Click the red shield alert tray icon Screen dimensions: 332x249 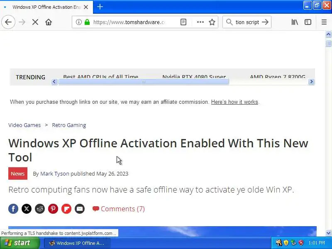click(301, 243)
